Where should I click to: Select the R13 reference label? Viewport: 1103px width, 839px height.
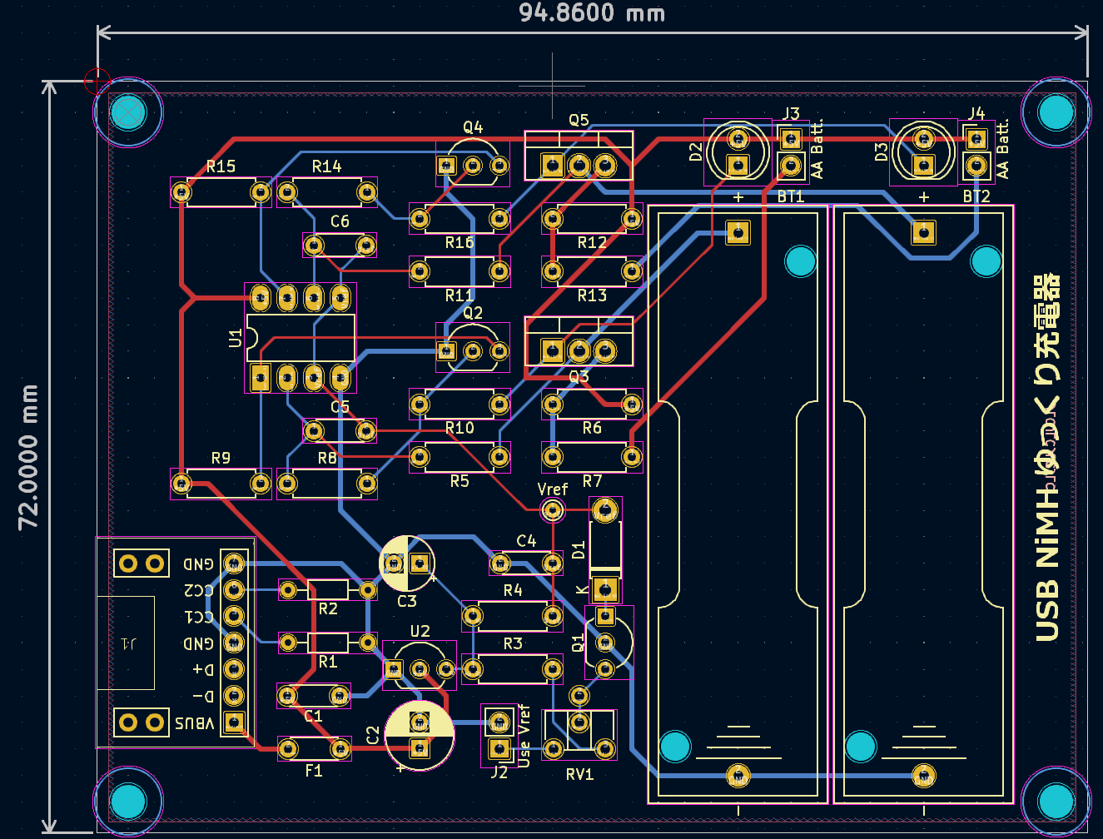tap(592, 295)
